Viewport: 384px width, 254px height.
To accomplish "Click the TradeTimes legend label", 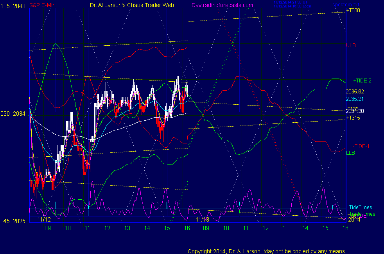I will [x=362, y=214].
